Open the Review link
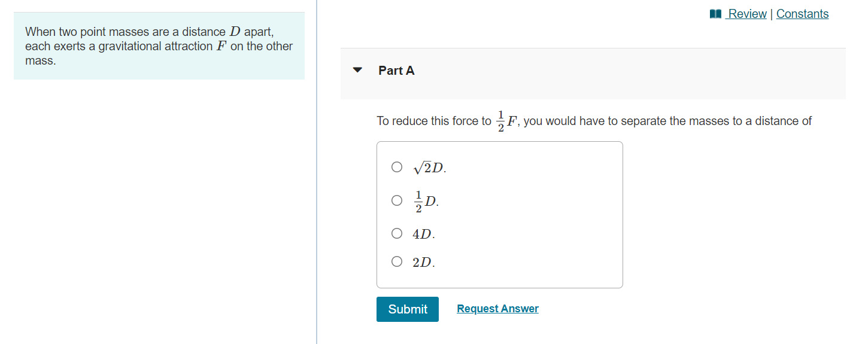The width and height of the screenshot is (856, 344). [747, 14]
